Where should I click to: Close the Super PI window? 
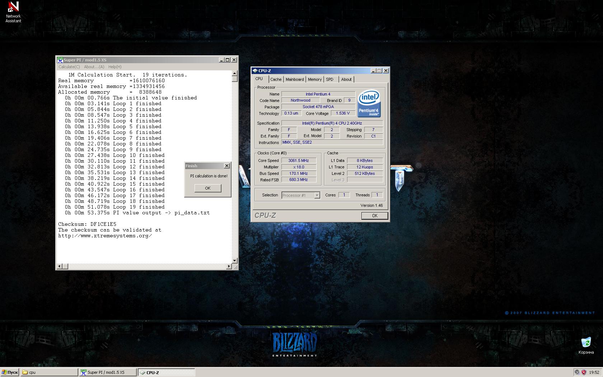(x=234, y=60)
